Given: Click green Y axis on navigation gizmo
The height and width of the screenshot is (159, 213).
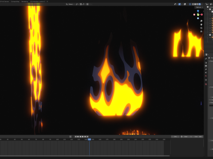Looking at the screenshot, I should tap(198, 15).
